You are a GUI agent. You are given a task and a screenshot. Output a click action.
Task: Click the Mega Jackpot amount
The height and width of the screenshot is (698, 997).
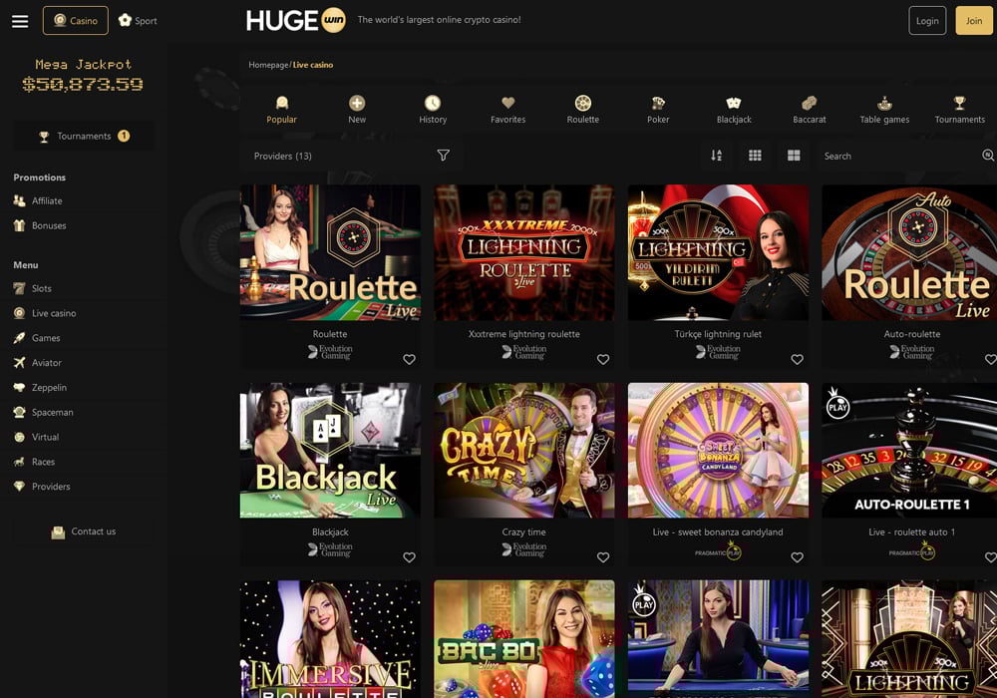click(x=83, y=84)
